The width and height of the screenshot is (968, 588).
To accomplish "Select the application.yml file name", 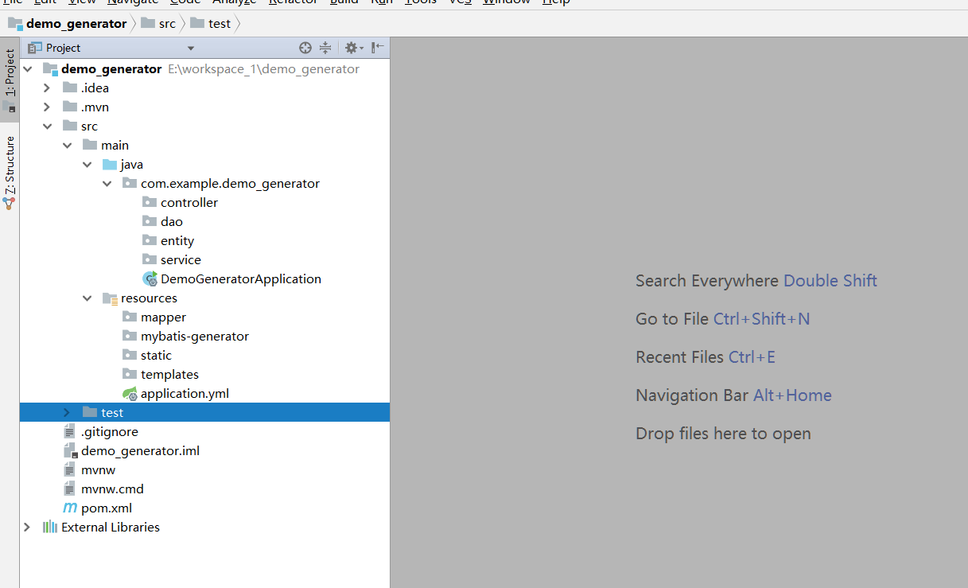I will point(185,393).
